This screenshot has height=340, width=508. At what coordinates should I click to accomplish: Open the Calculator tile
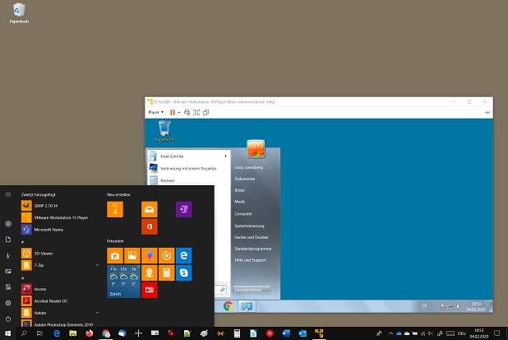click(167, 272)
